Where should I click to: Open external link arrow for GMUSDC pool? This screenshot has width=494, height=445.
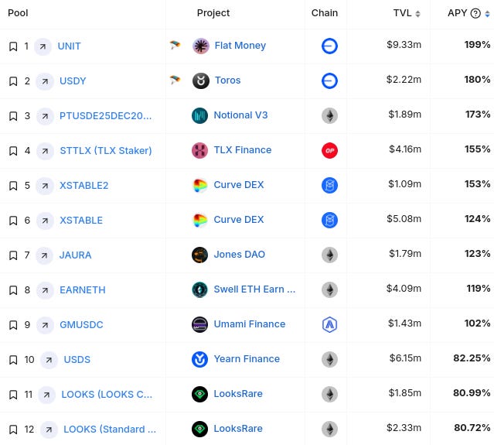pyautogui.click(x=45, y=325)
